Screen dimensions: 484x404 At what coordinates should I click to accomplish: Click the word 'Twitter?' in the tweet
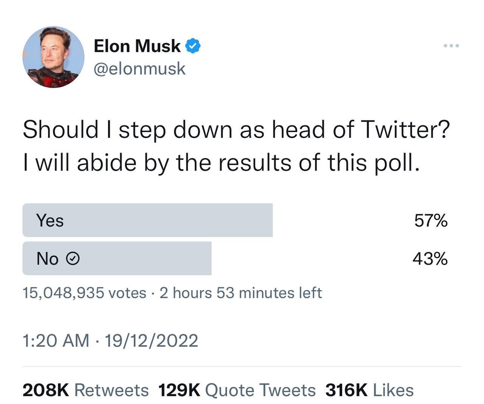(405, 130)
